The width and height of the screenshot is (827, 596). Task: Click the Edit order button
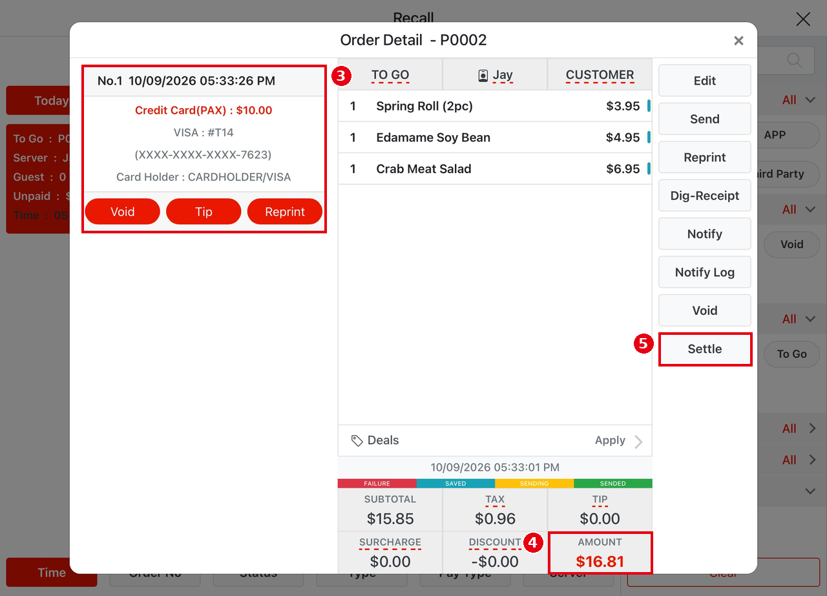coord(705,81)
